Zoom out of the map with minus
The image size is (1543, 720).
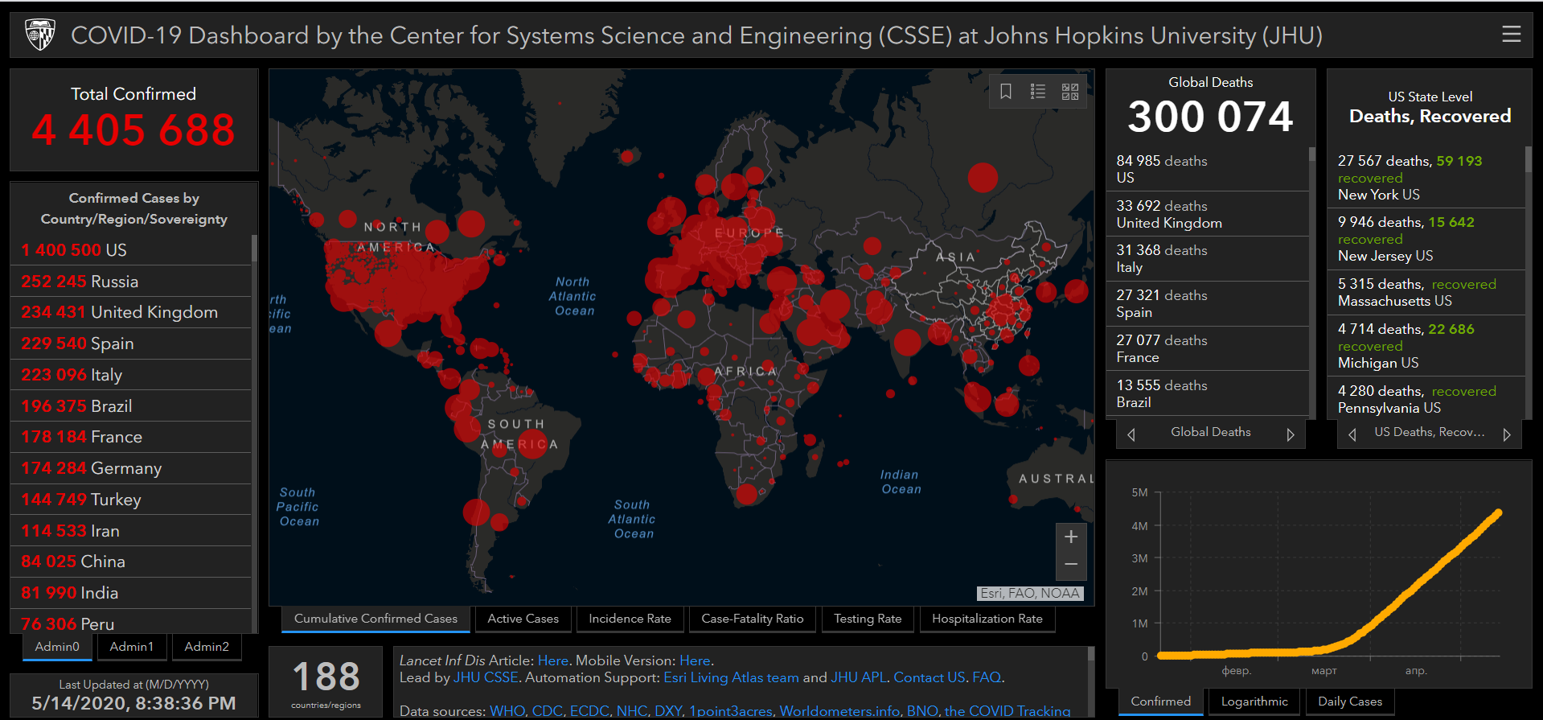coord(1071,565)
